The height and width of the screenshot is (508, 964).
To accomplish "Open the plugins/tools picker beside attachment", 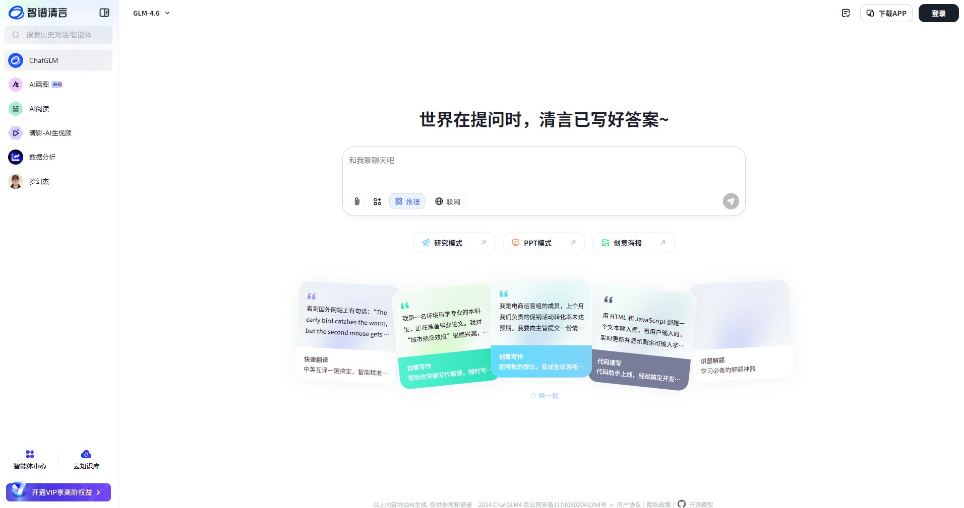I will coord(377,201).
